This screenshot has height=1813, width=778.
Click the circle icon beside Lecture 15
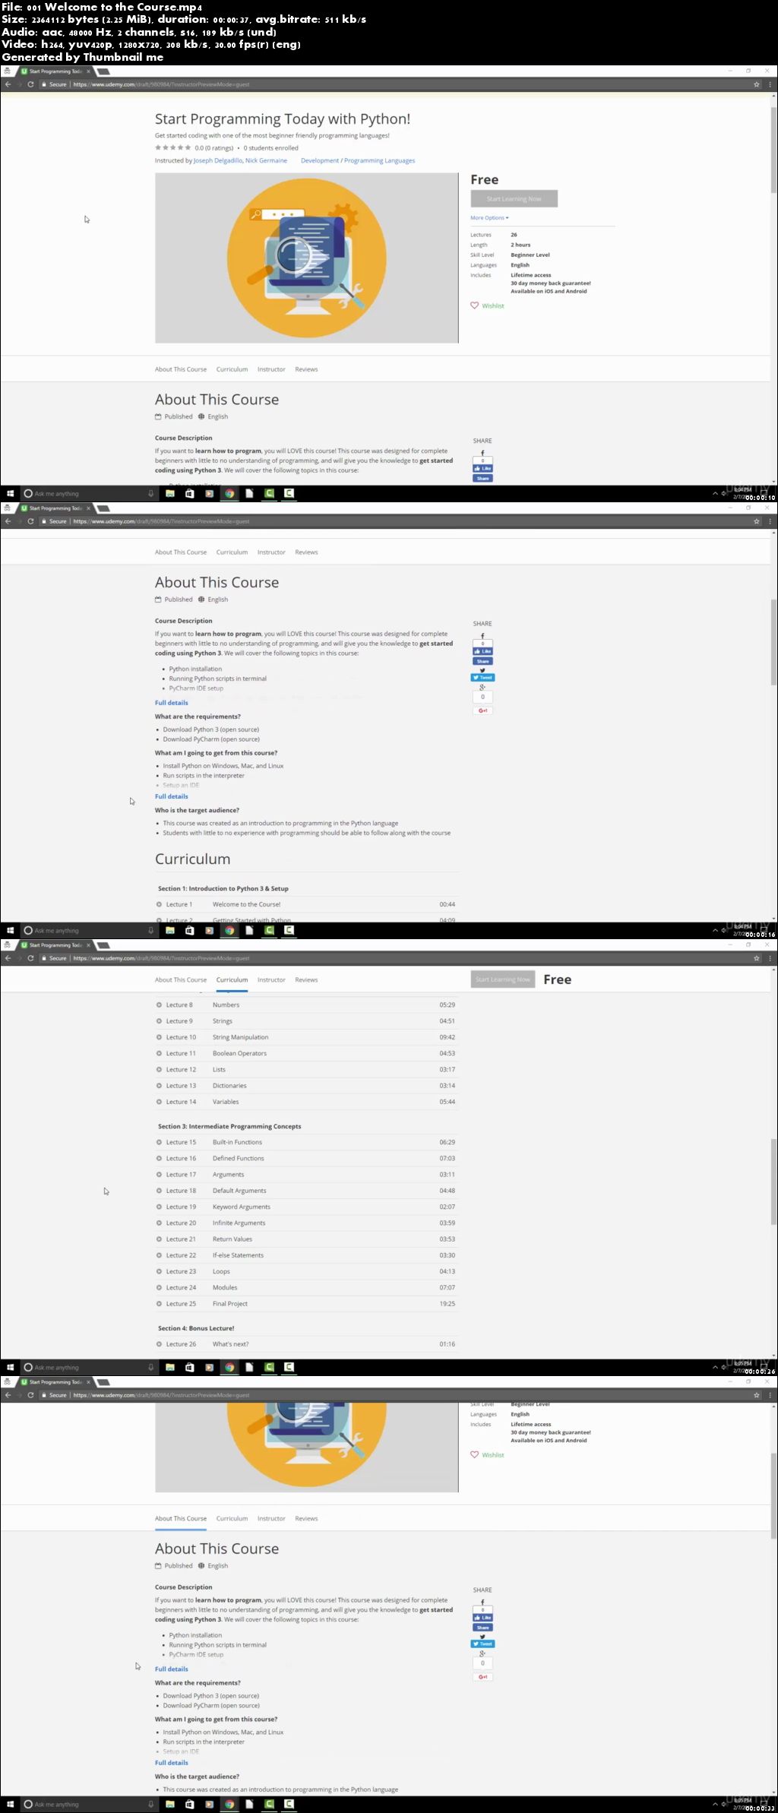159,1142
